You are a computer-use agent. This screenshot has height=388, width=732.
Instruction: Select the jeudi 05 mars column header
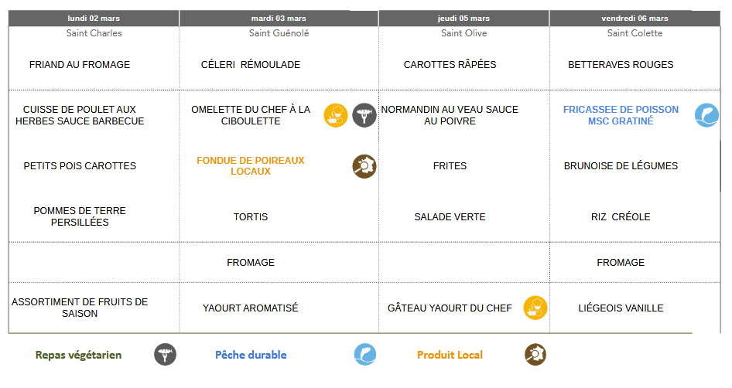(x=464, y=19)
